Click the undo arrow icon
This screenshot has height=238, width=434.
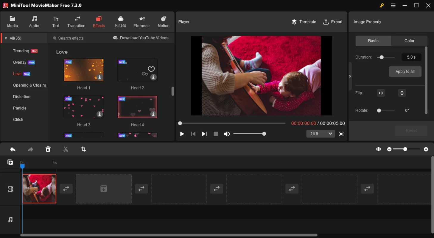click(x=13, y=149)
